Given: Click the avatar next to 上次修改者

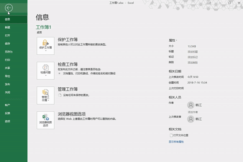Looking at the screenshot, I should tap(191, 119).
